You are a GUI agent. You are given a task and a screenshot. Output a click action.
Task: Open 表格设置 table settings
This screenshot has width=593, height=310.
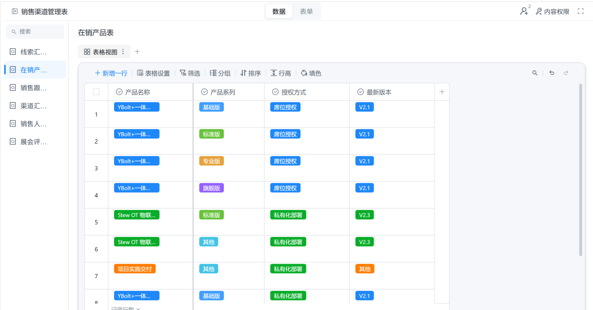154,73
